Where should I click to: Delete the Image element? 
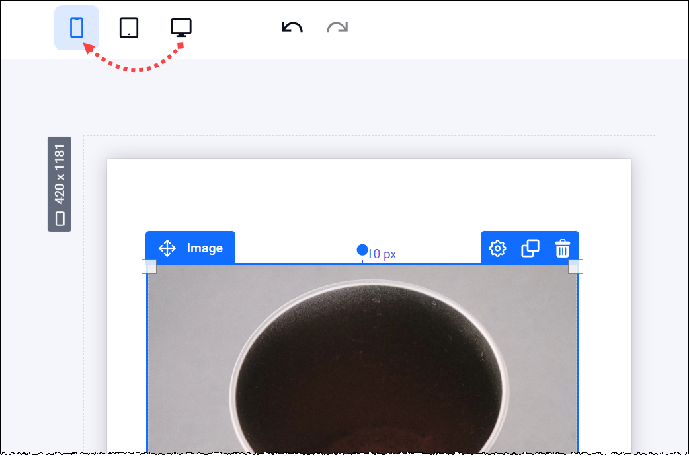coord(563,248)
